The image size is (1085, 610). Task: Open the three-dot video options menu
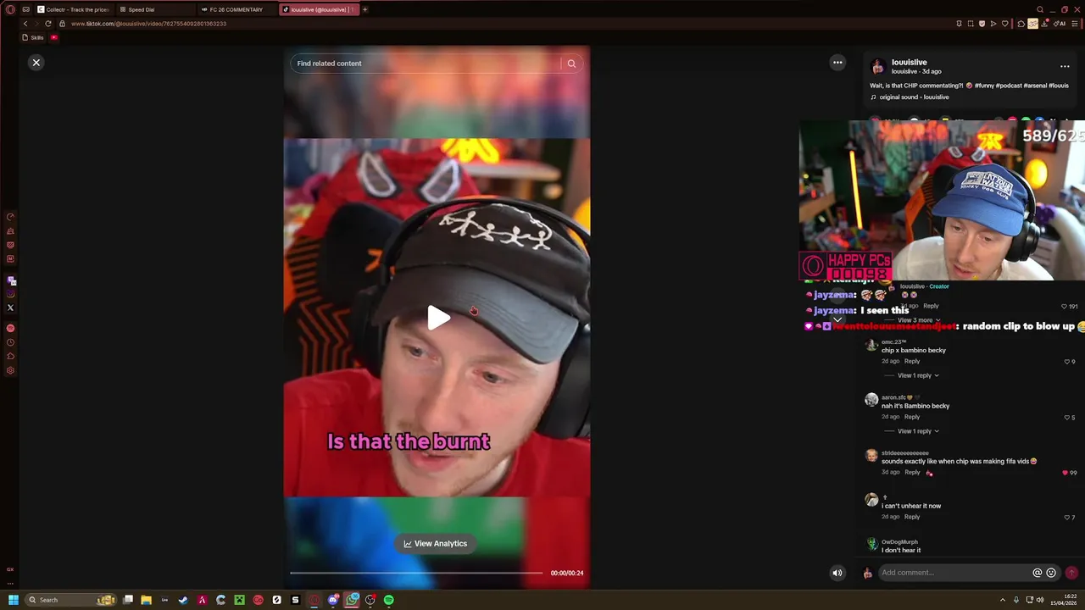(x=837, y=63)
